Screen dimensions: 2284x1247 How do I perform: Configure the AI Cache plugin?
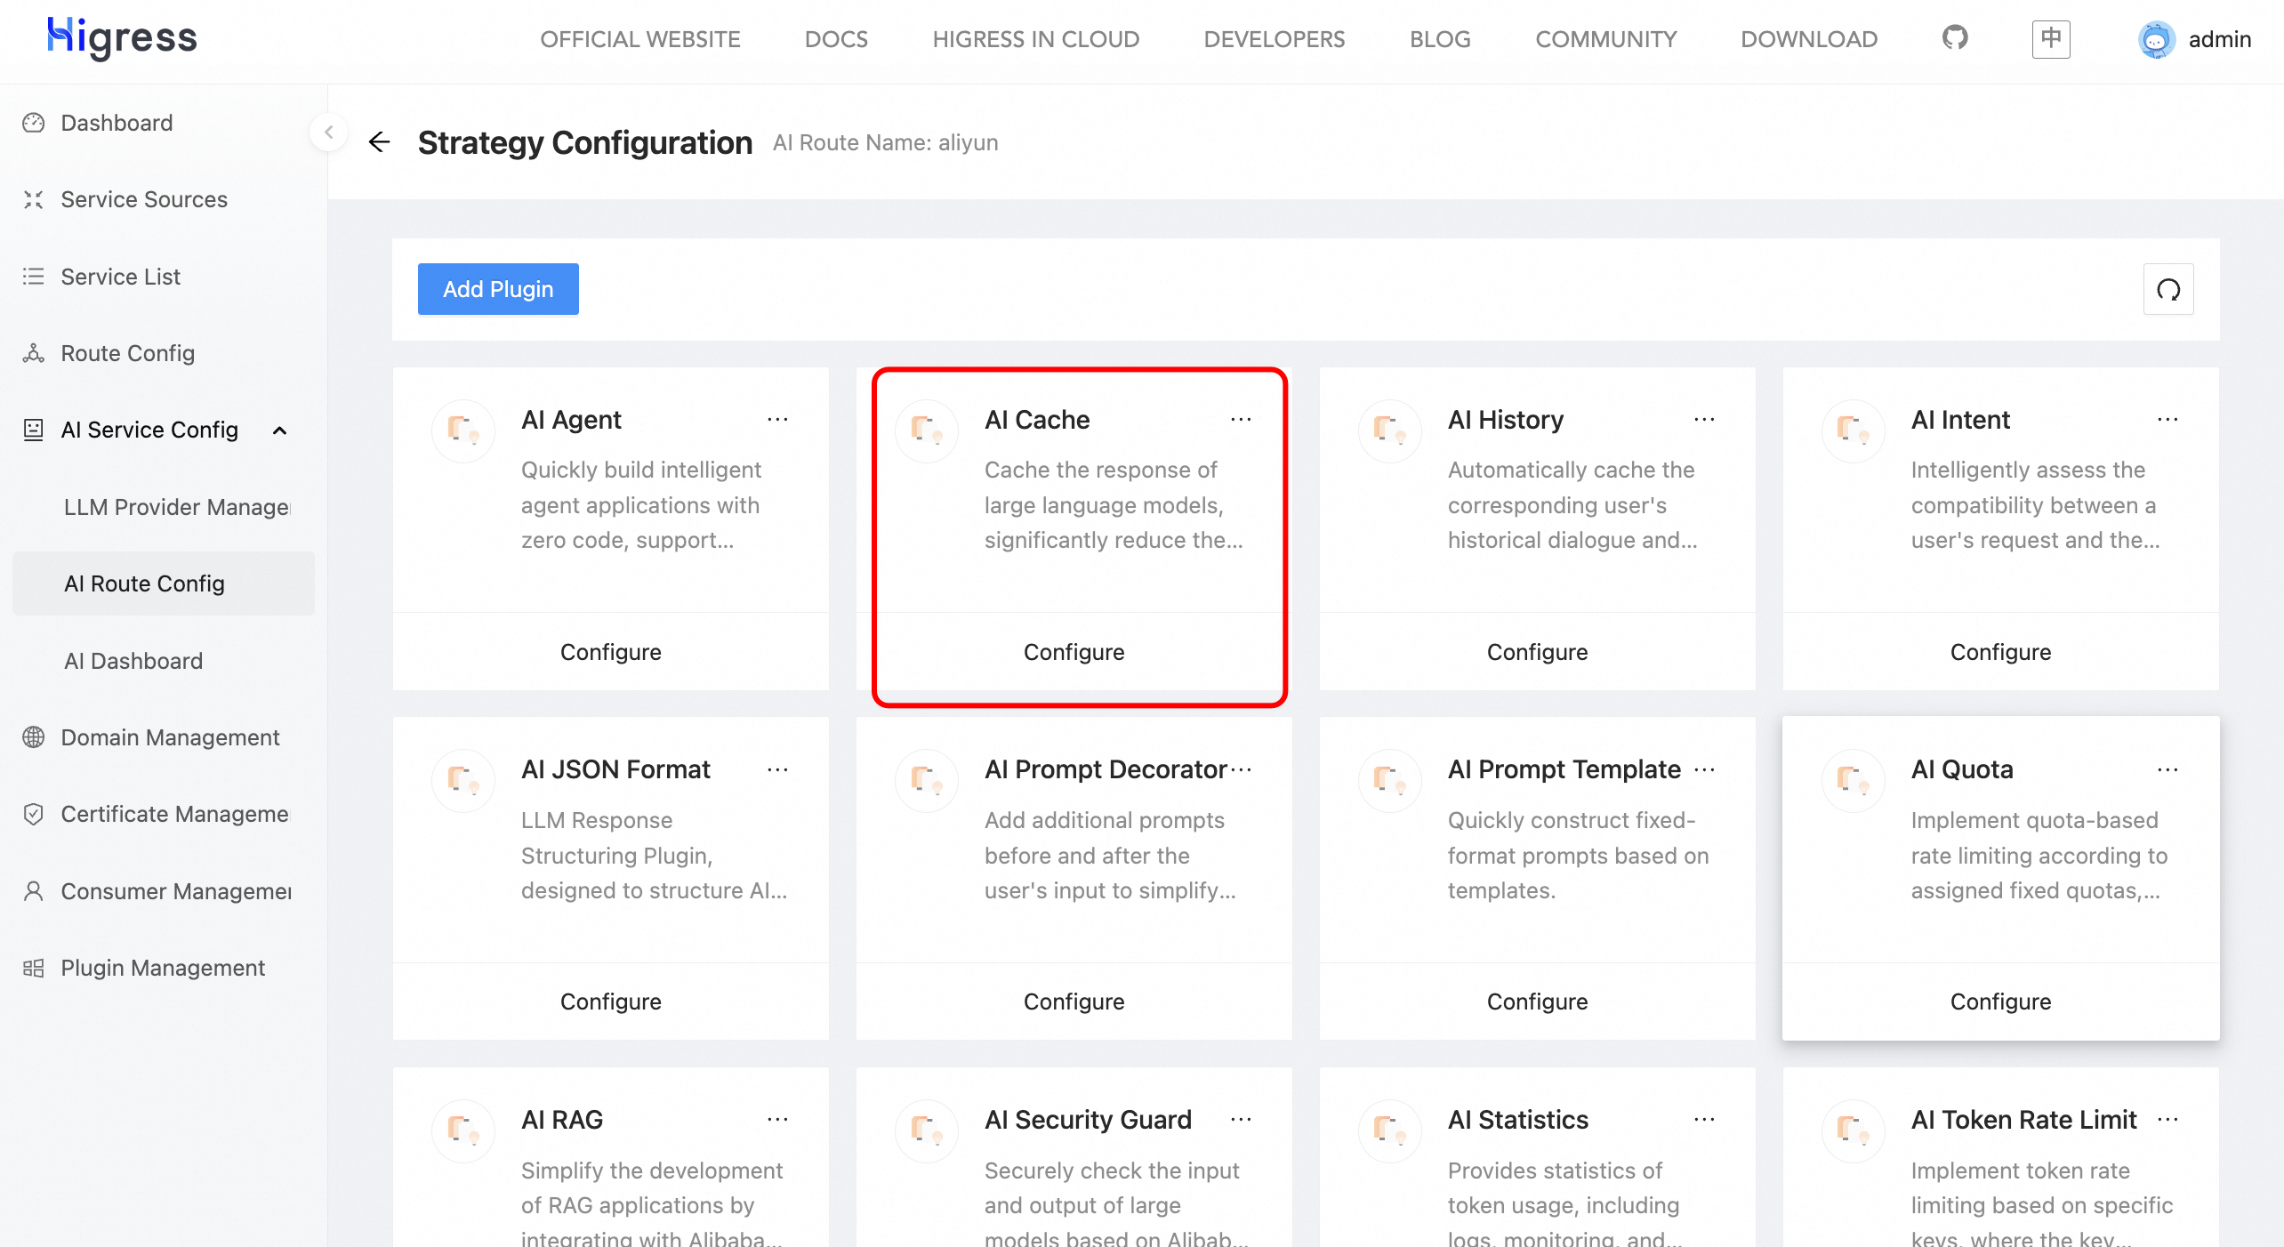[x=1074, y=652]
